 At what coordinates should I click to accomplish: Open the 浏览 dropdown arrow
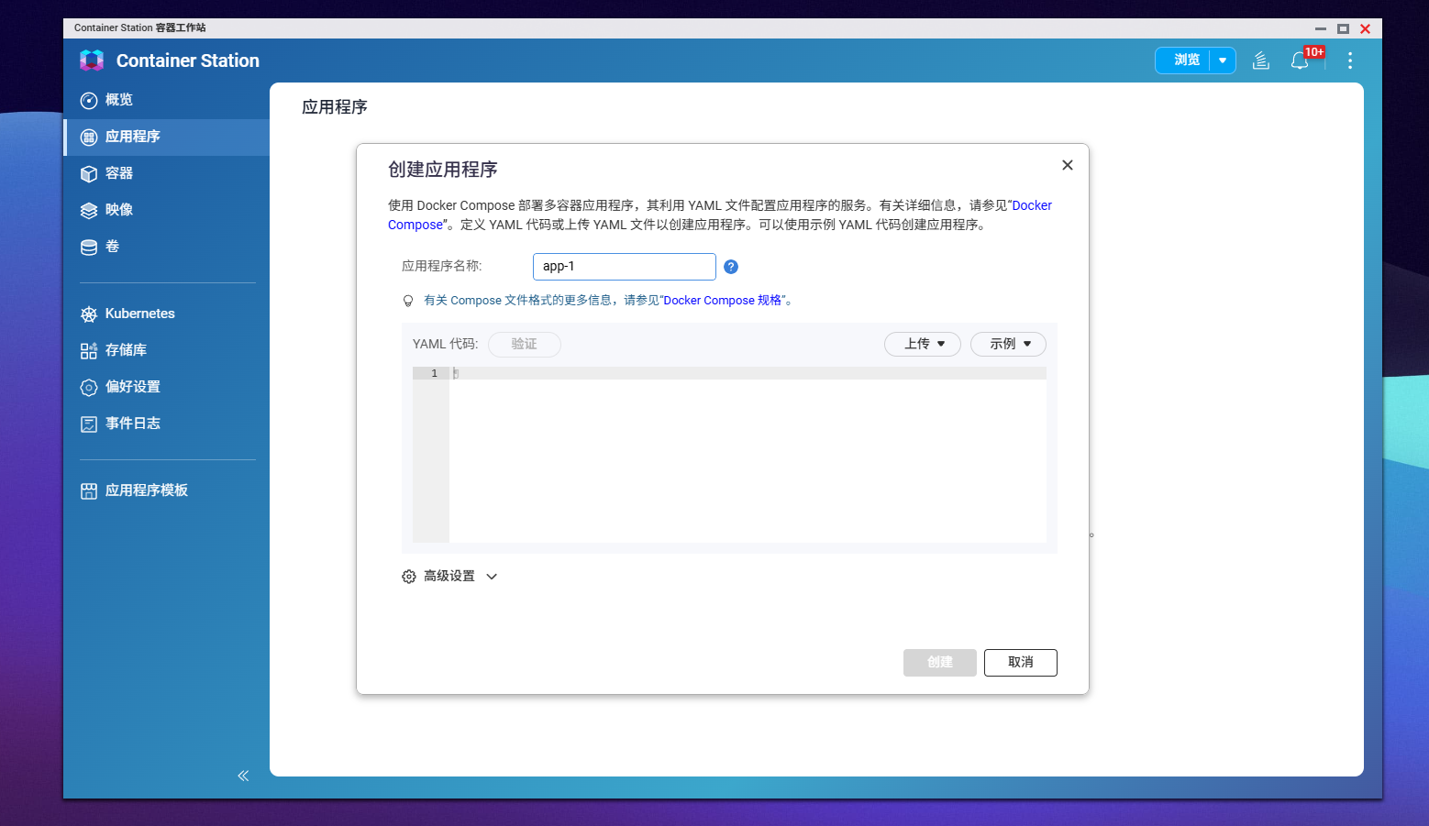coord(1223,61)
